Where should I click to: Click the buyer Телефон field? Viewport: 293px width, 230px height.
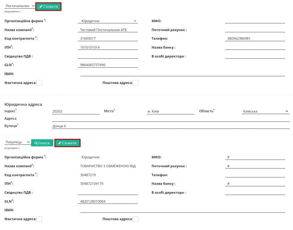pyautogui.click(x=255, y=175)
